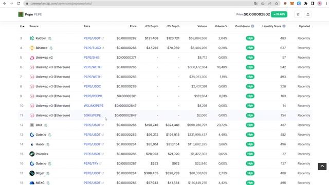Screen dimensions: 329x185
Task: Open Binance PEPE/TUSD pair link
Action: click(x=92, y=48)
